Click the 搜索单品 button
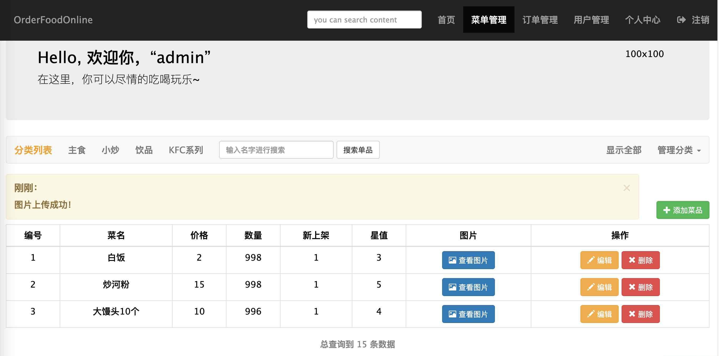Viewport: 719px width, 356px height. pos(358,150)
